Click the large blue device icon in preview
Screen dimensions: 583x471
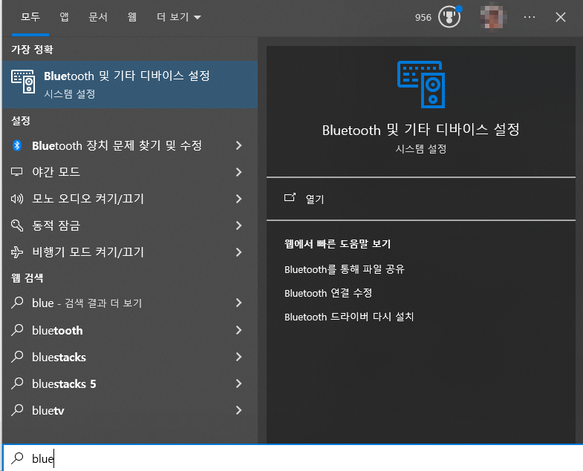[421, 85]
